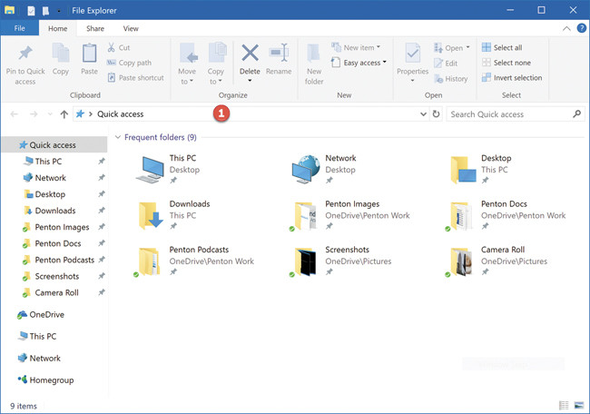Switch to the View ribbon tab

coord(131,29)
